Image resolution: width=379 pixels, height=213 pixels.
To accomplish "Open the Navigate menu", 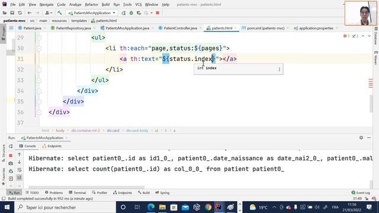I will [x=46, y=4].
